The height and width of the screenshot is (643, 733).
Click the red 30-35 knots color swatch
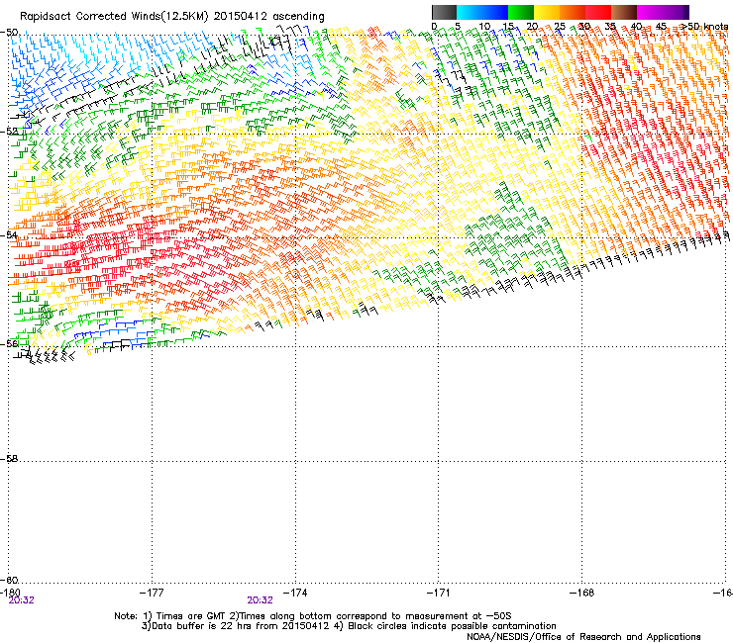(598, 12)
